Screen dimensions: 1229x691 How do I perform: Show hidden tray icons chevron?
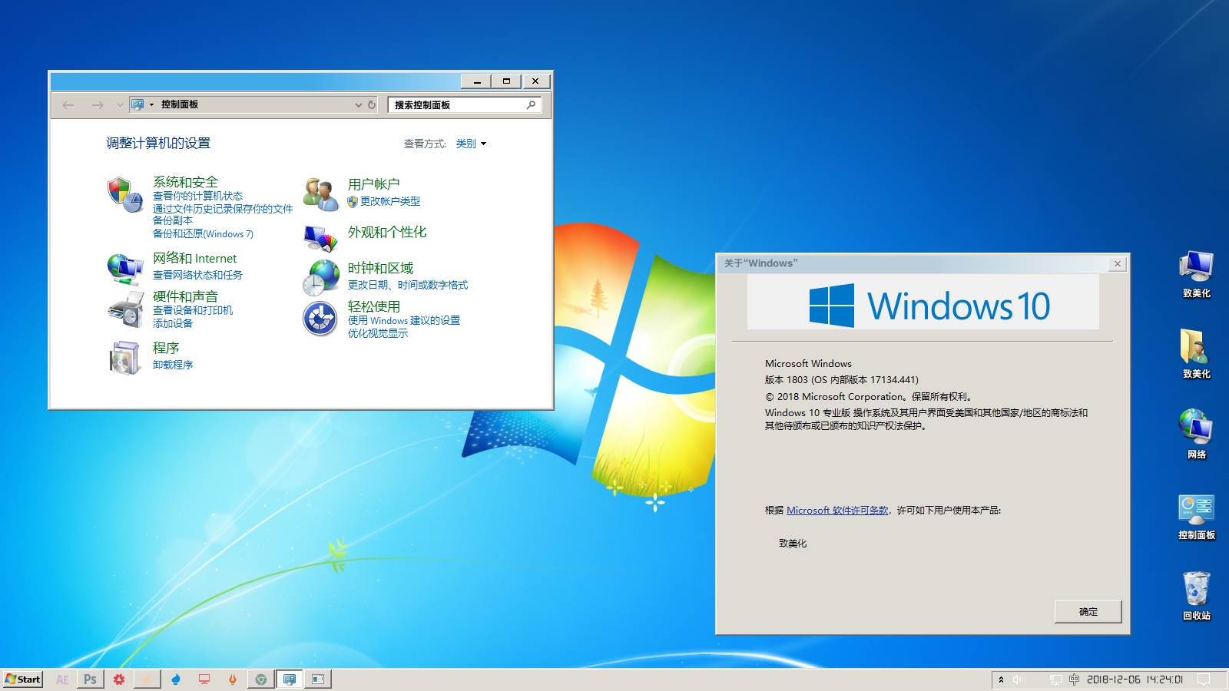(x=1001, y=679)
